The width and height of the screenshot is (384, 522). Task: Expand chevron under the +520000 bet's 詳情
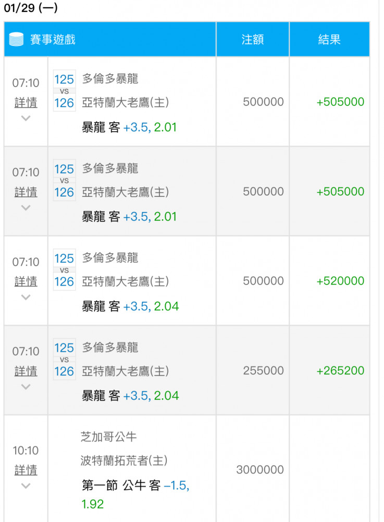click(x=26, y=297)
